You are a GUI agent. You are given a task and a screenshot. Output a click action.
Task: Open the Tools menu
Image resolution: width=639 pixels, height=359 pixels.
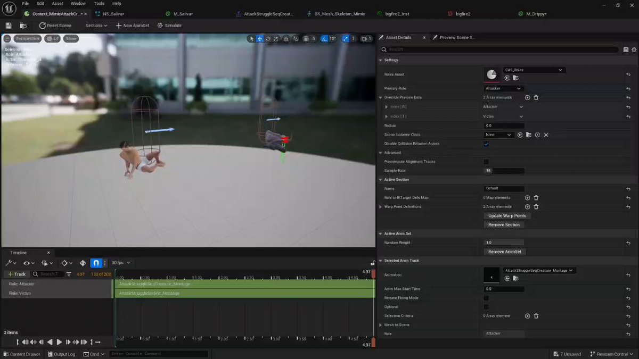pyautogui.click(x=99, y=4)
